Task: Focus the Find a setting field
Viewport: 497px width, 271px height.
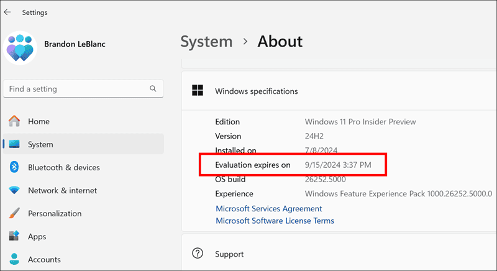Action: [83, 89]
